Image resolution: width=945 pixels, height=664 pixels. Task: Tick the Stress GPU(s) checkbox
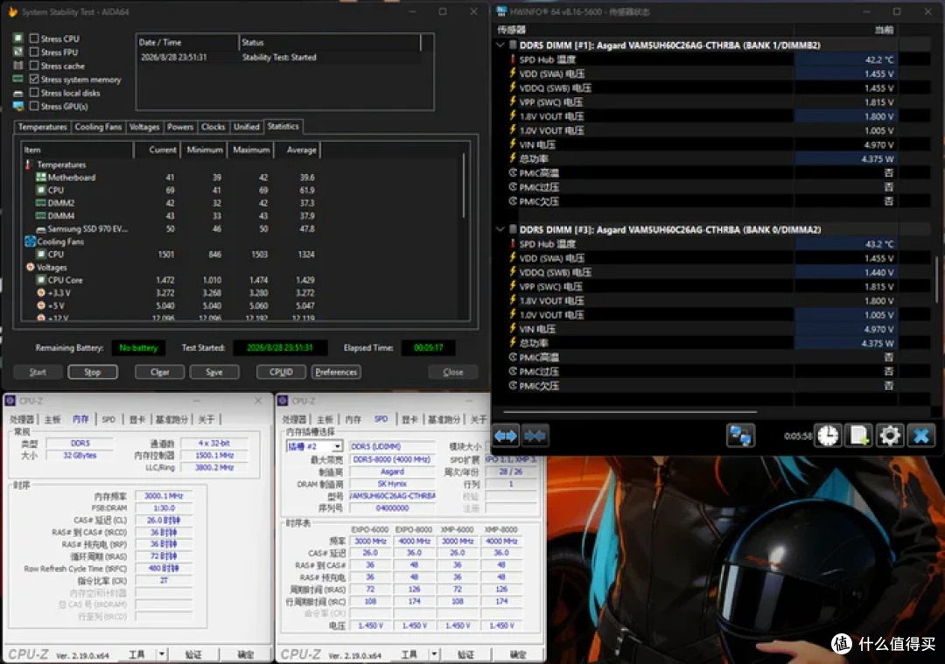[34, 106]
